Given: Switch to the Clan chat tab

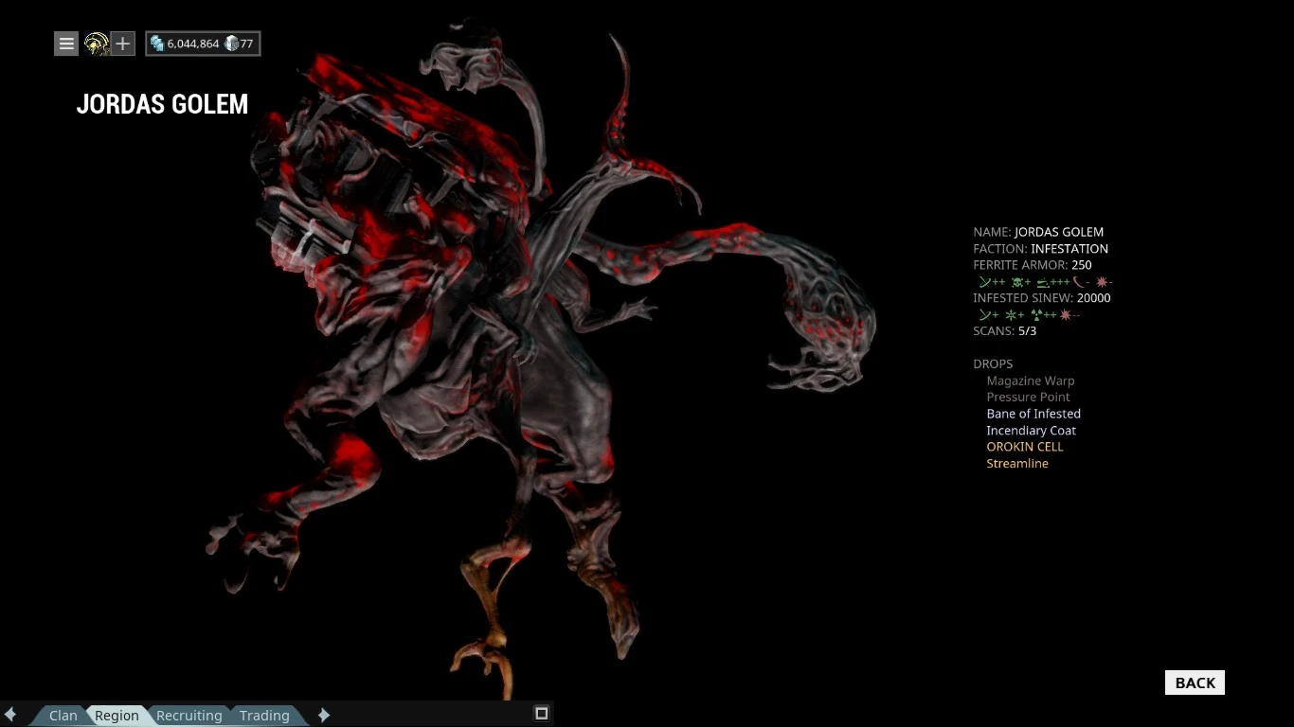Looking at the screenshot, I should click(63, 716).
